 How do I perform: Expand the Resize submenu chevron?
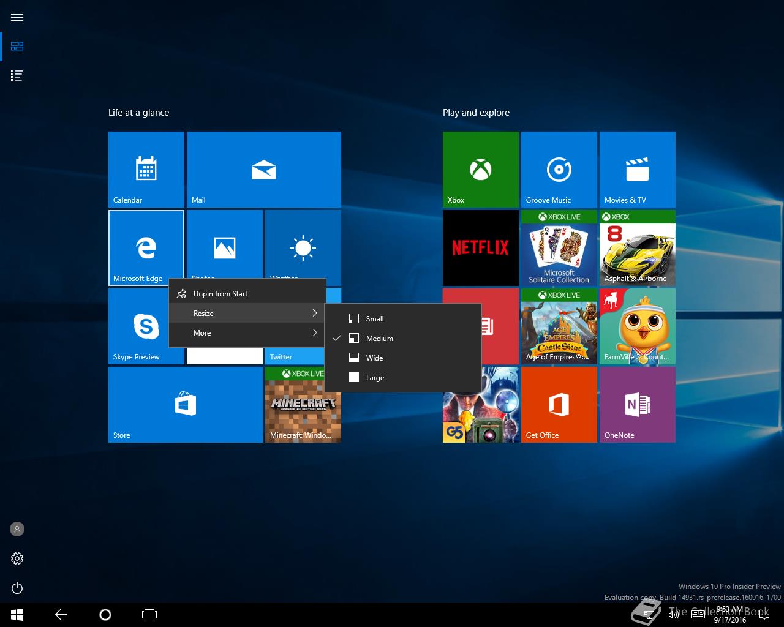pyautogui.click(x=315, y=313)
